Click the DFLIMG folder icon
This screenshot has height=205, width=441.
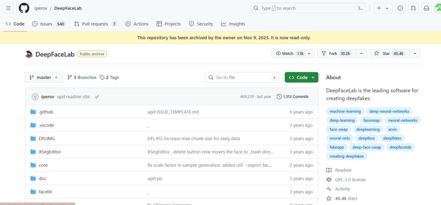click(33, 139)
